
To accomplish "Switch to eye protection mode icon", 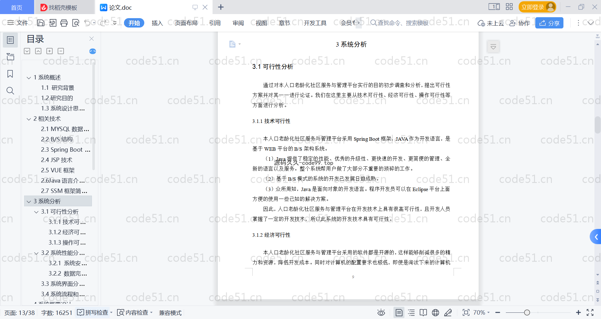I will (381, 312).
